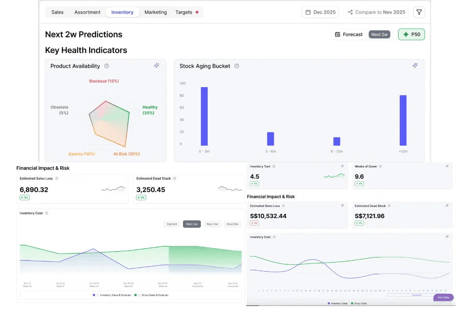
Task: Click the Stock Aging Bucket sparkle icon
Action: (x=415, y=65)
